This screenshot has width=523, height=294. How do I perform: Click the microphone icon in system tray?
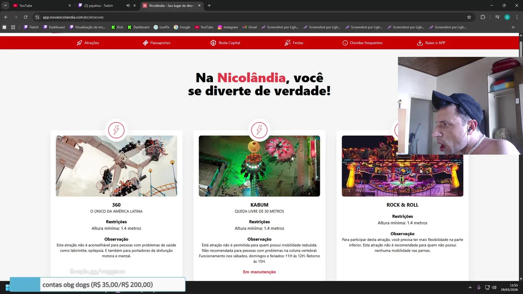click(x=479, y=287)
